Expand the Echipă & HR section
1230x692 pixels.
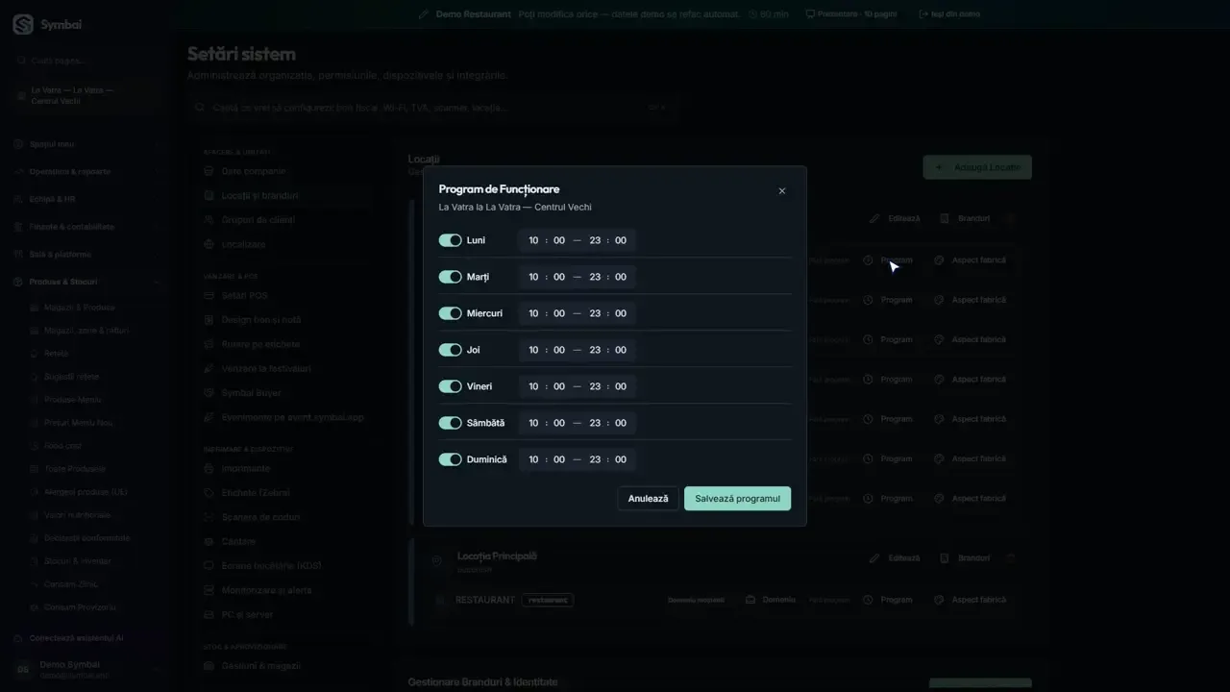[86, 199]
